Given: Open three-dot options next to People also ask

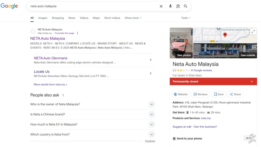Looking at the screenshot, I should 63,95.
